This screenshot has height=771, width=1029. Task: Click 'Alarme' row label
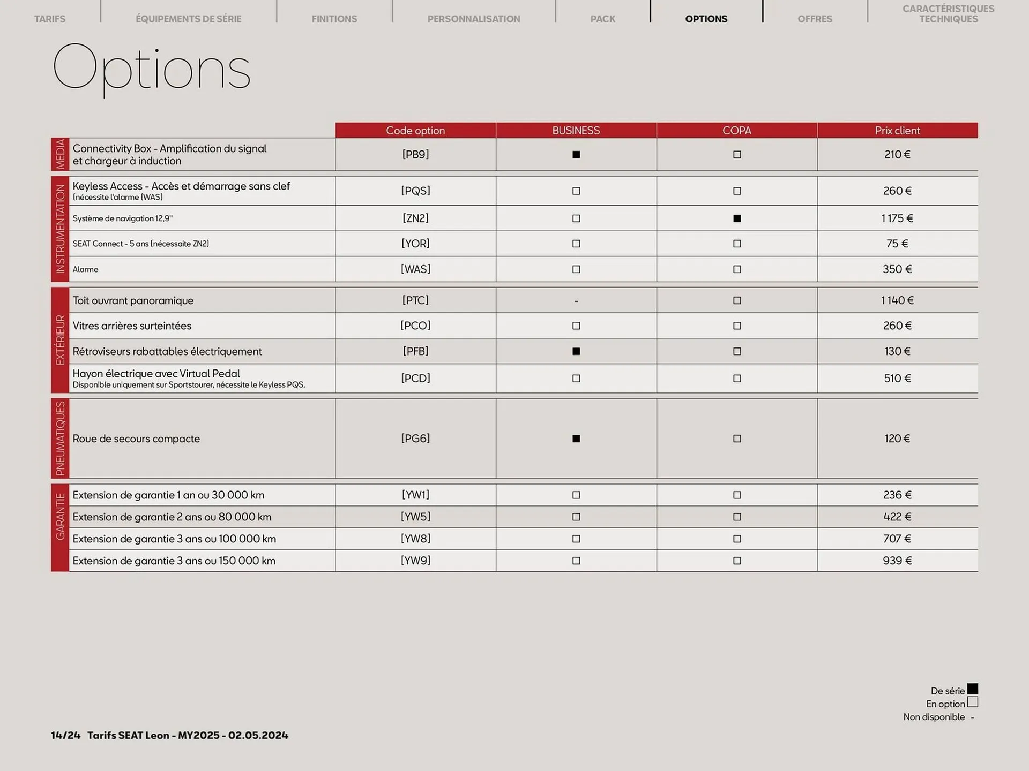click(x=85, y=269)
